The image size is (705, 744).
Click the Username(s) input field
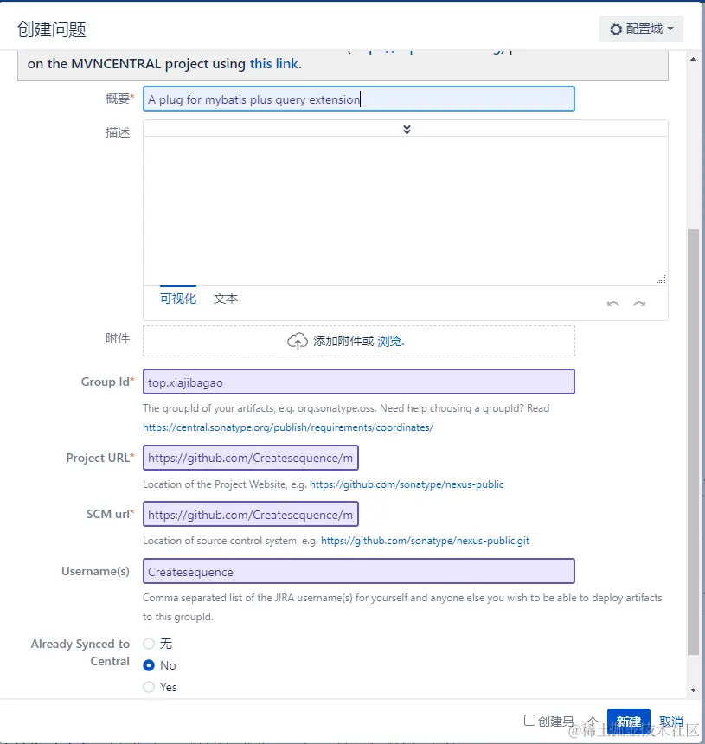pyautogui.click(x=359, y=571)
